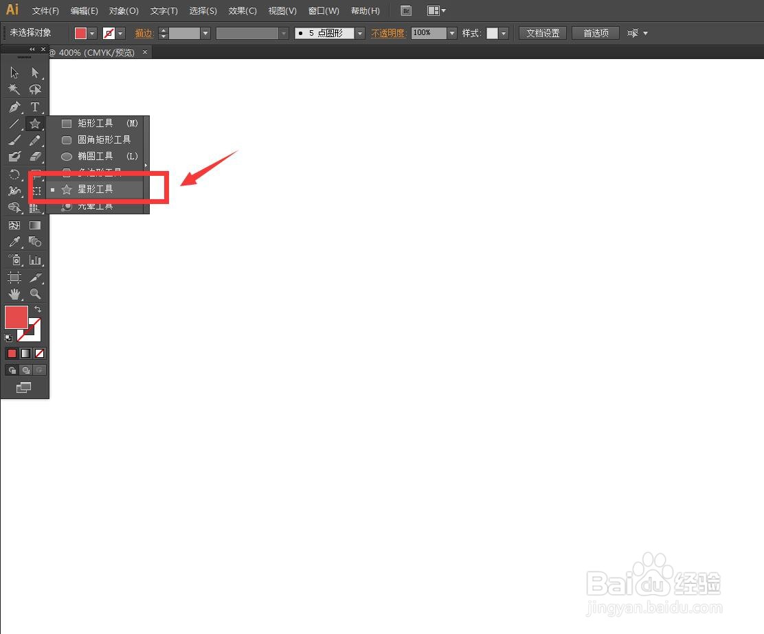Choose the Blend tool
The image size is (764, 634).
click(x=35, y=242)
